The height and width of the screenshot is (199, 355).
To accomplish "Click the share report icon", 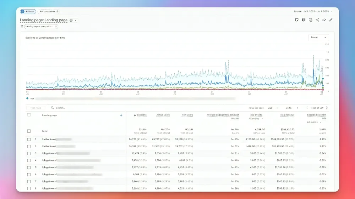I will pyautogui.click(x=317, y=20).
